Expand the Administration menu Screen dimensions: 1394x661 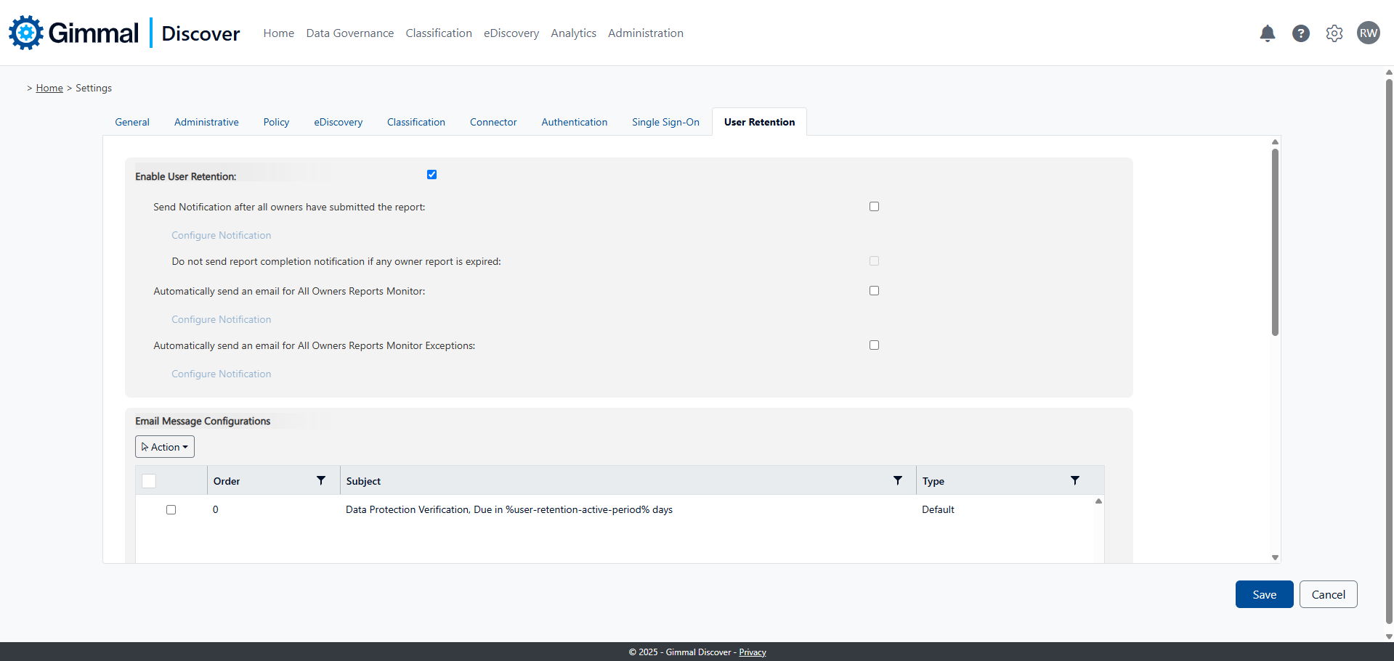pos(645,33)
